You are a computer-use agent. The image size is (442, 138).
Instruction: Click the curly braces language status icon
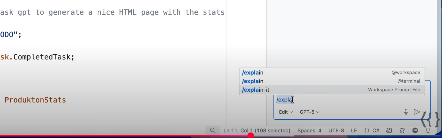(367, 130)
